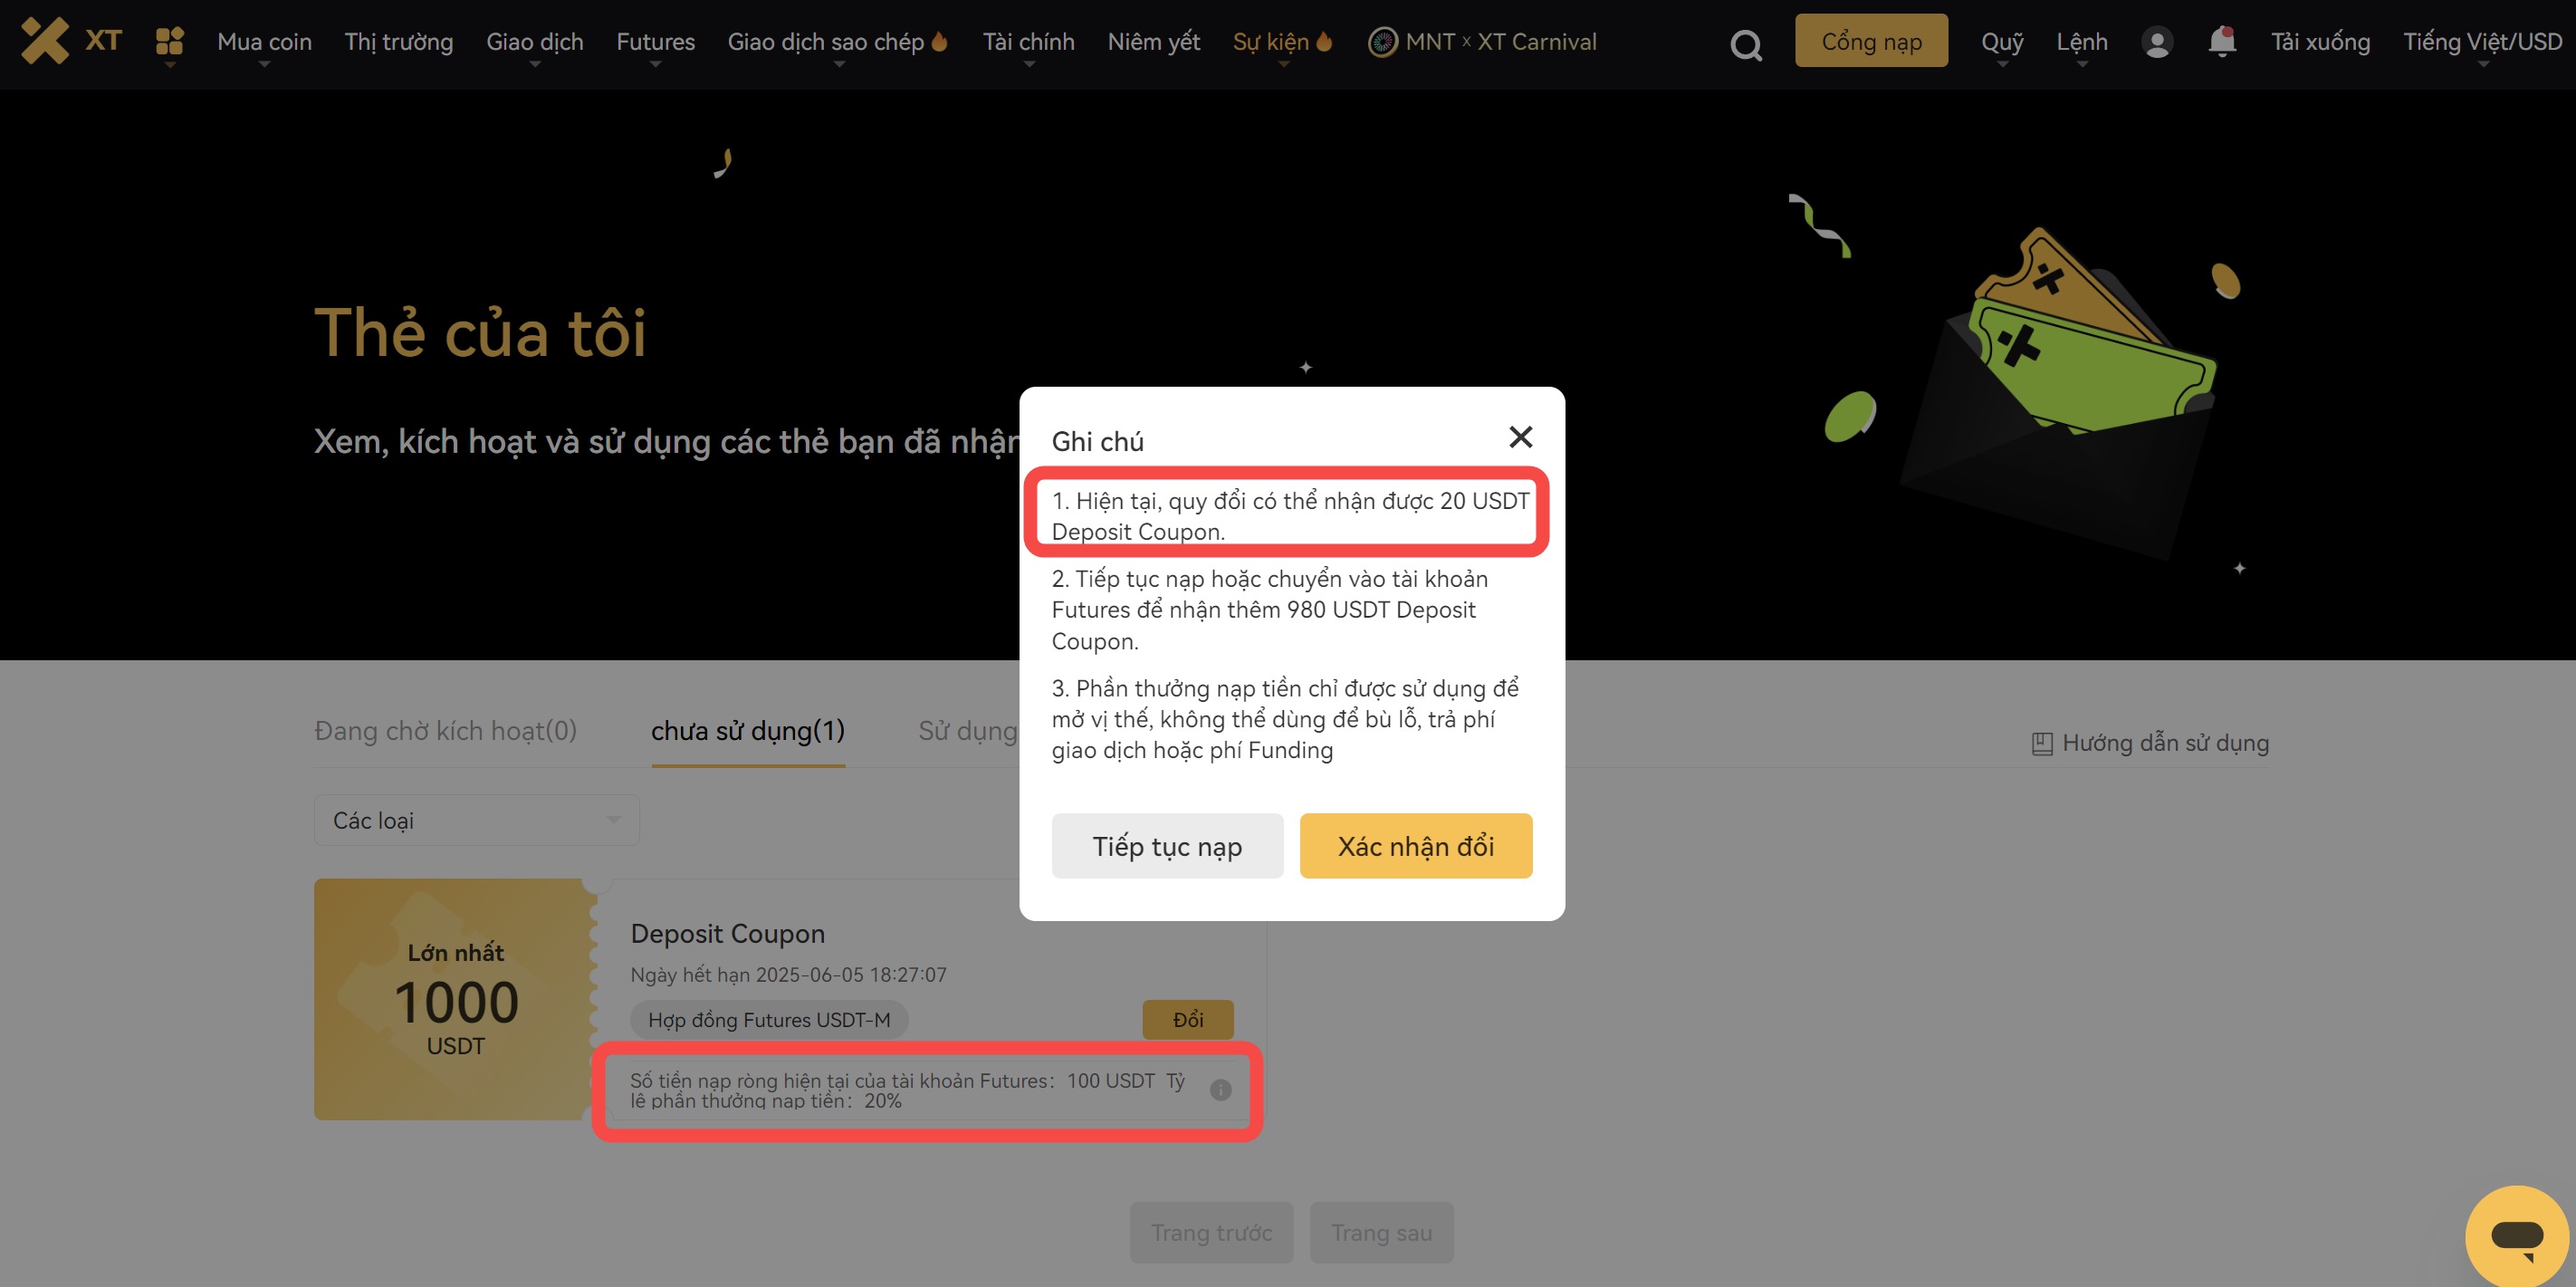Switch to the chưa sử dụng(1) tab
This screenshot has height=1287, width=2576.
(x=747, y=731)
